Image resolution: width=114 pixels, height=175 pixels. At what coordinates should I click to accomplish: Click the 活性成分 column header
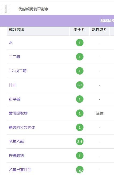(99, 30)
